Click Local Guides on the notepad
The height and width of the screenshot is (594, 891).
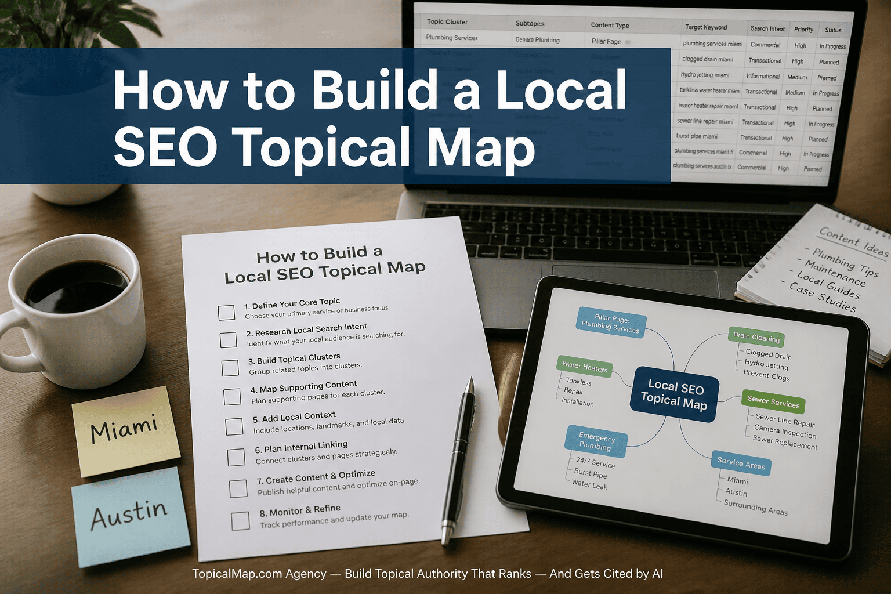828,285
